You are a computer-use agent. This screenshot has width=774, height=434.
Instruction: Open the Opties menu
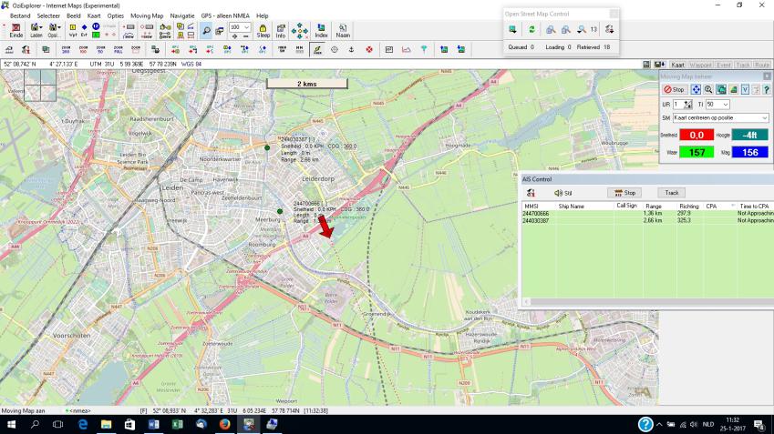pos(116,15)
